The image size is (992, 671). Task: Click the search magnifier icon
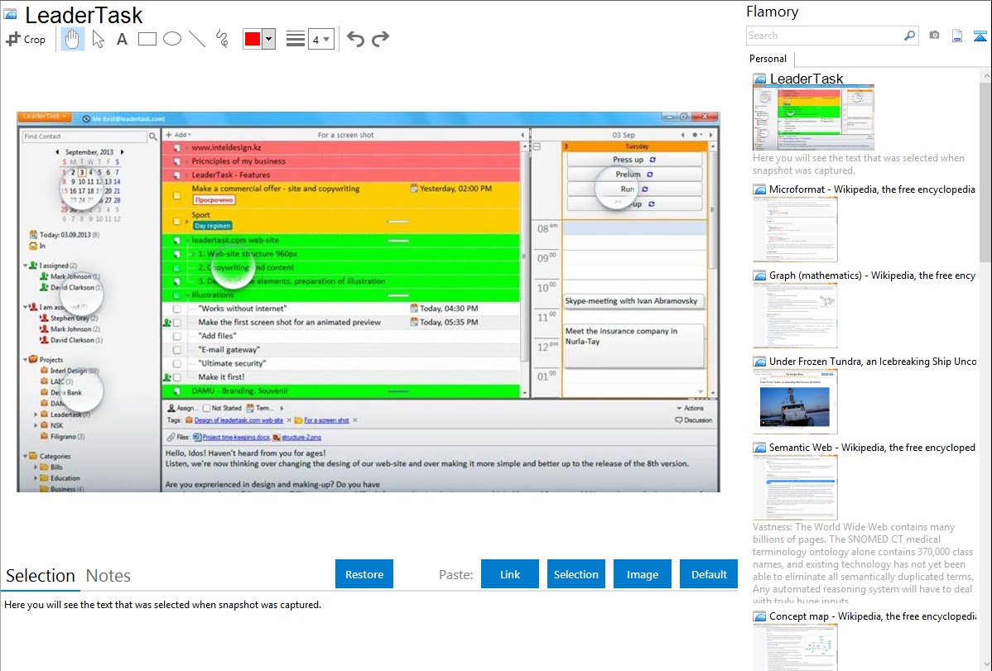pos(909,36)
